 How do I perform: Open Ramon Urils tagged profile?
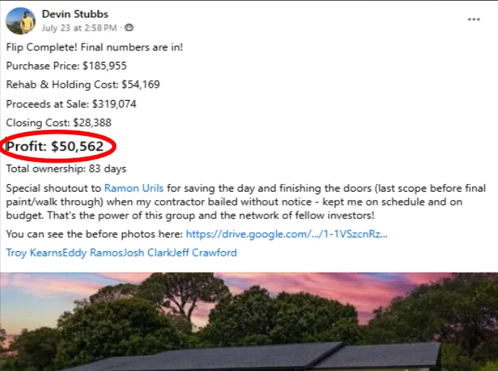133,189
